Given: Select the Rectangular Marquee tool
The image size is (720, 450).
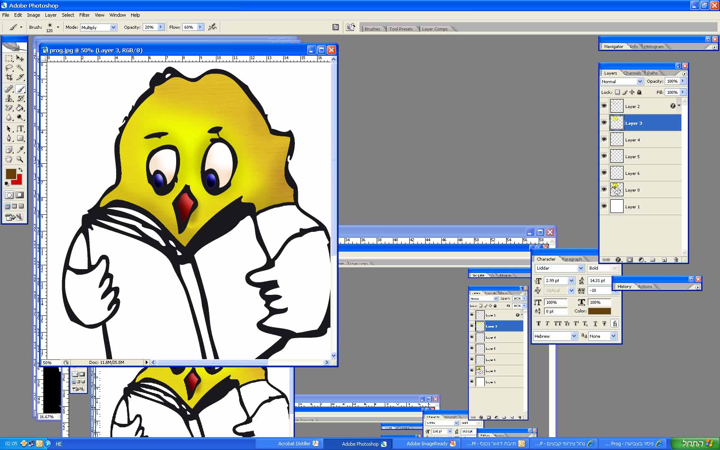Looking at the screenshot, I should pyautogui.click(x=9, y=58).
